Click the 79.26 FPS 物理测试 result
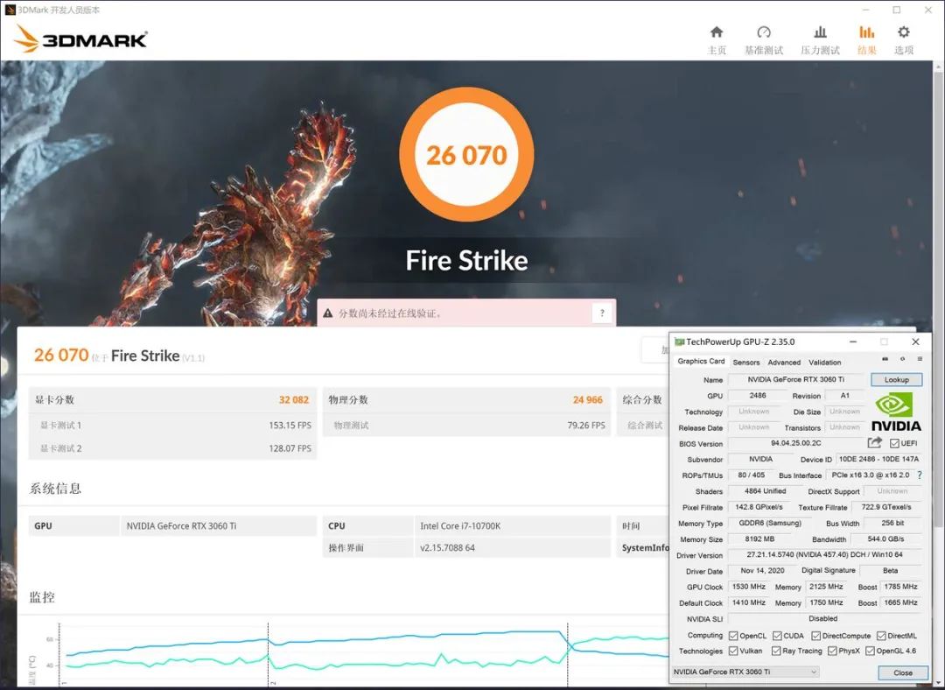 (x=585, y=426)
